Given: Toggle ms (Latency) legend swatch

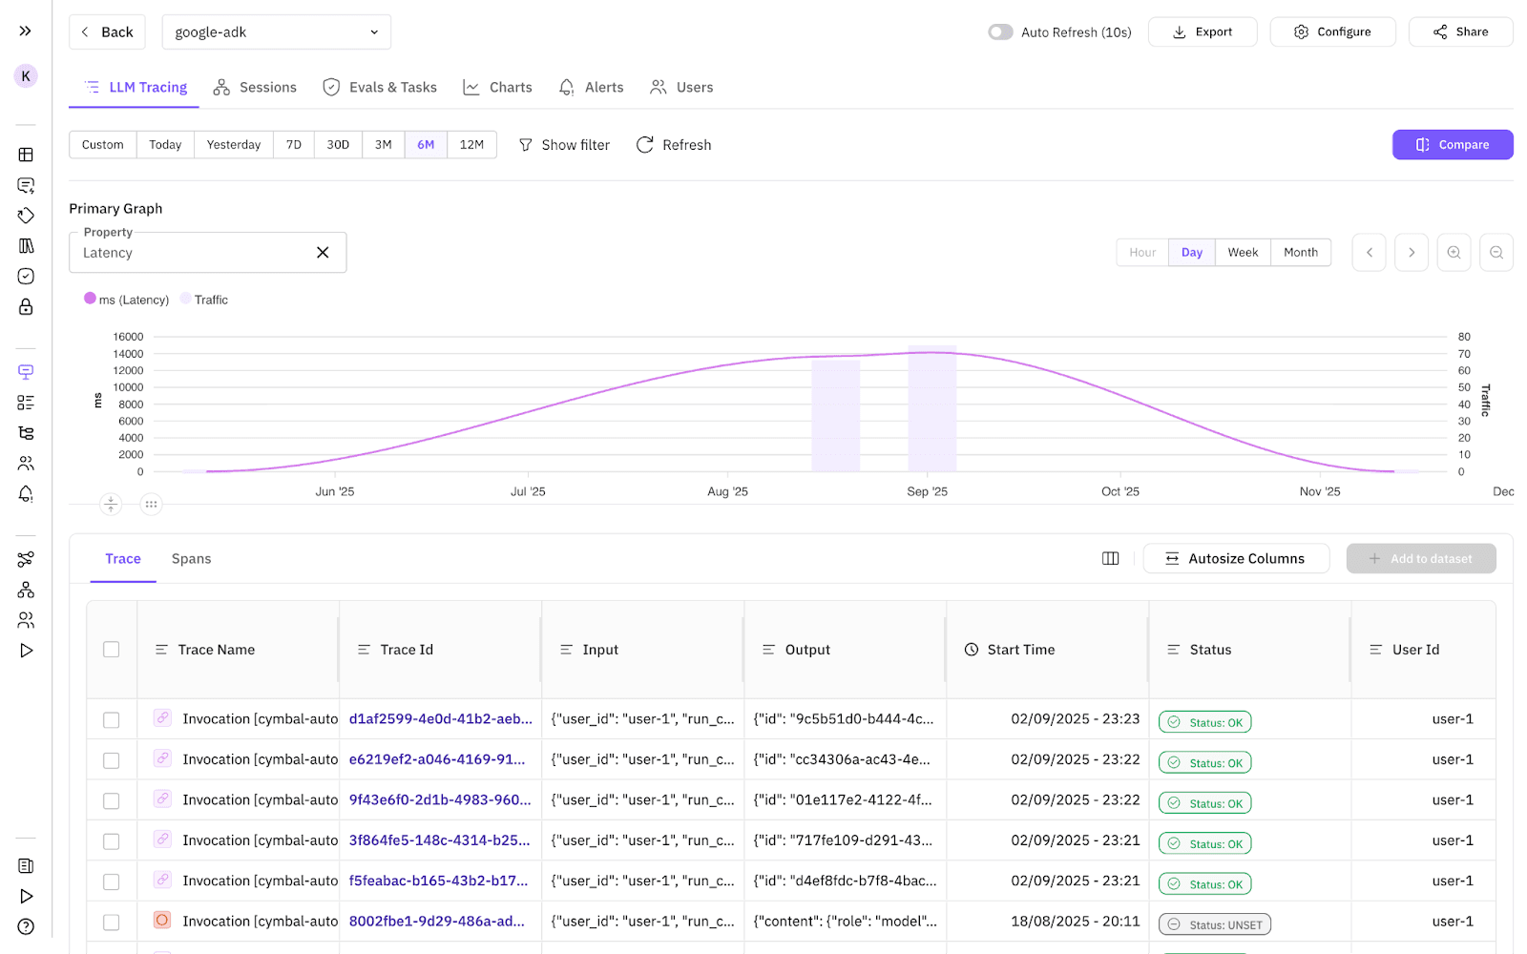Looking at the screenshot, I should 90,299.
